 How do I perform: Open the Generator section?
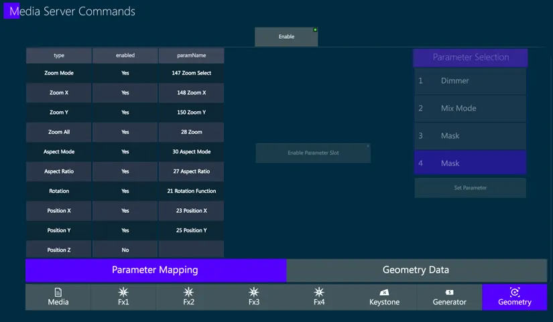450,297
